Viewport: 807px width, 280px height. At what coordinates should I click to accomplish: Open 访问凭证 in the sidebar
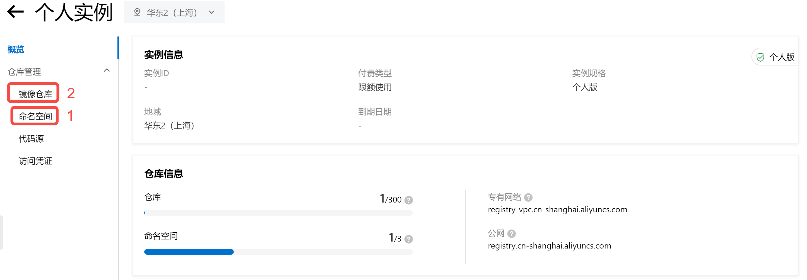[x=35, y=161]
